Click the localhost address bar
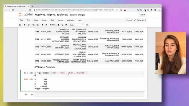The width and height of the screenshot is (189, 106). pyautogui.click(x=75, y=10)
